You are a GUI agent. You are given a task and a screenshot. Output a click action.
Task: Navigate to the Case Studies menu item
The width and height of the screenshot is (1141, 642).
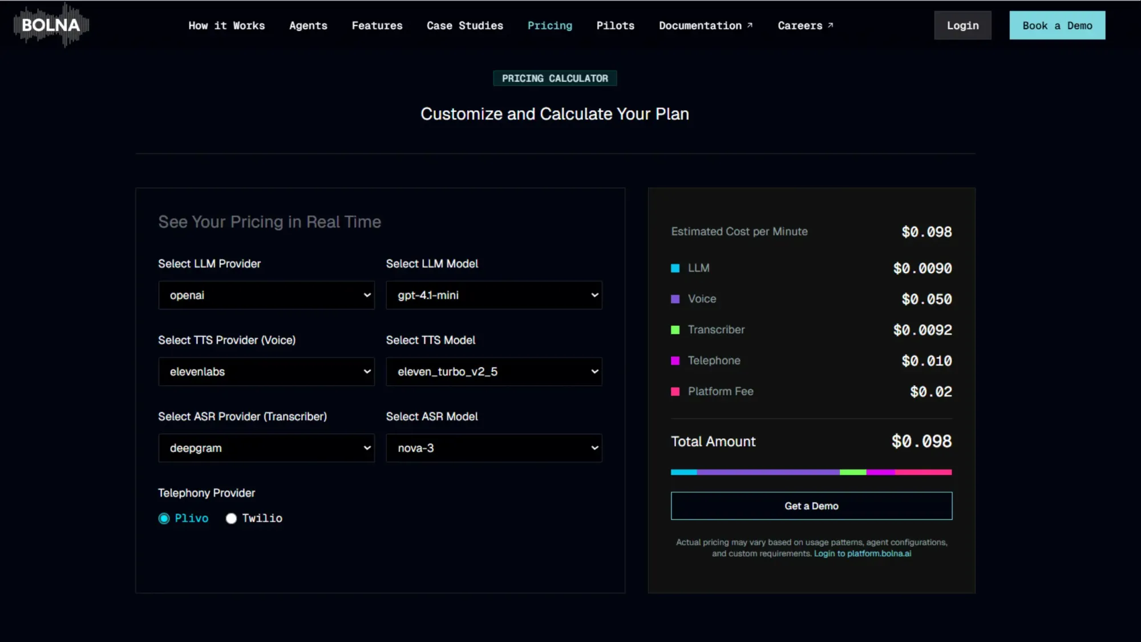pos(465,25)
